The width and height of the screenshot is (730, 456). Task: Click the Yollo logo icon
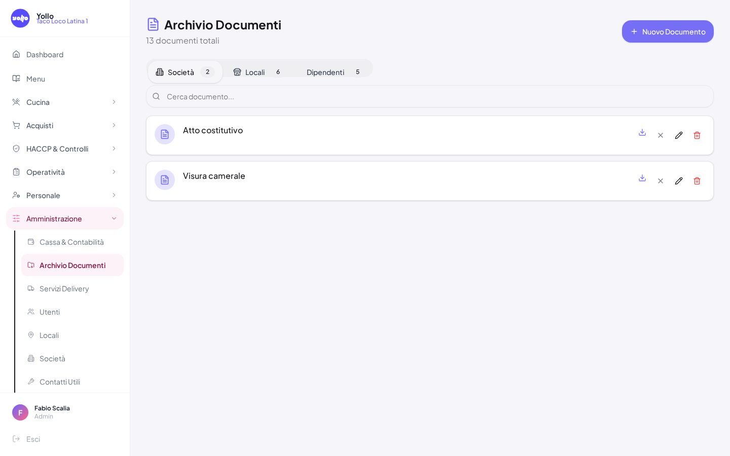tap(20, 18)
